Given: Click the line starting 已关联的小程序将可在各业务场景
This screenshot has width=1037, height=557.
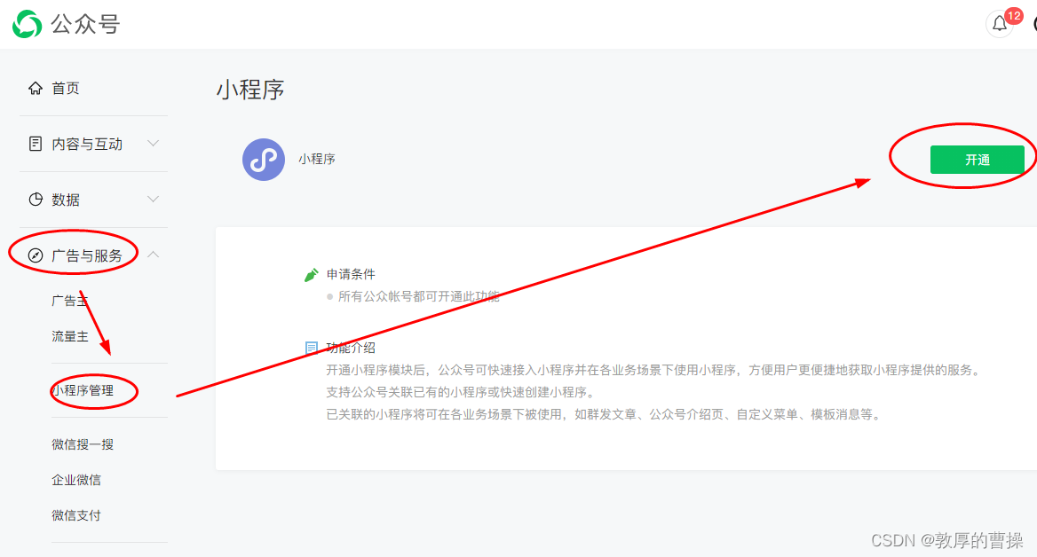Looking at the screenshot, I should [604, 415].
